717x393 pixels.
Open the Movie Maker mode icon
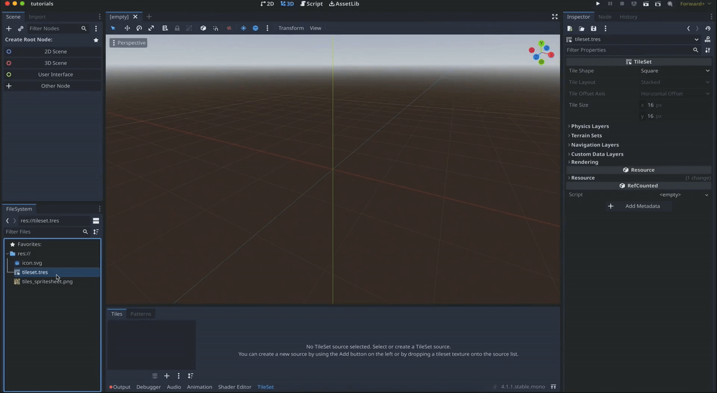tap(670, 4)
